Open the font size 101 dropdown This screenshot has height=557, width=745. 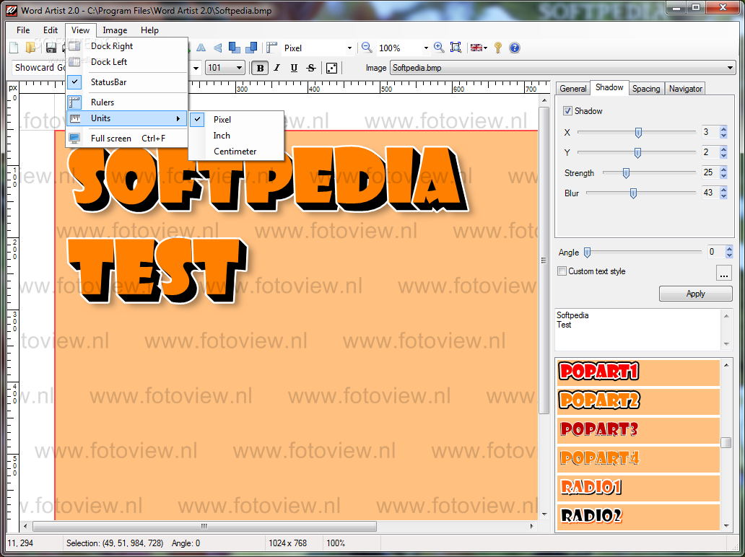pyautogui.click(x=240, y=68)
